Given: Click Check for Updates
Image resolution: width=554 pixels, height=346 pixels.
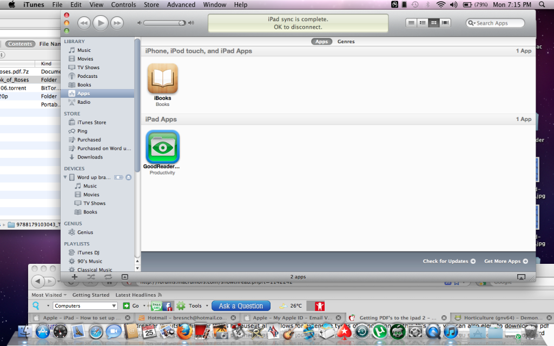Looking at the screenshot, I should pos(449,261).
